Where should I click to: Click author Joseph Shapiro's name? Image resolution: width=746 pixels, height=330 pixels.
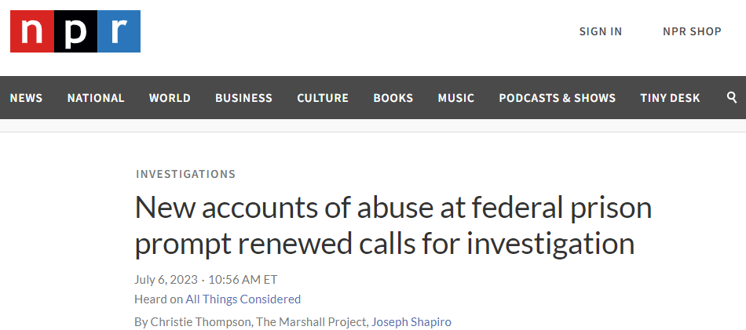pyautogui.click(x=411, y=321)
